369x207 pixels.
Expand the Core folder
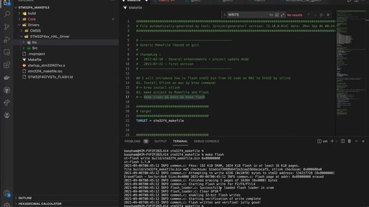(20, 19)
